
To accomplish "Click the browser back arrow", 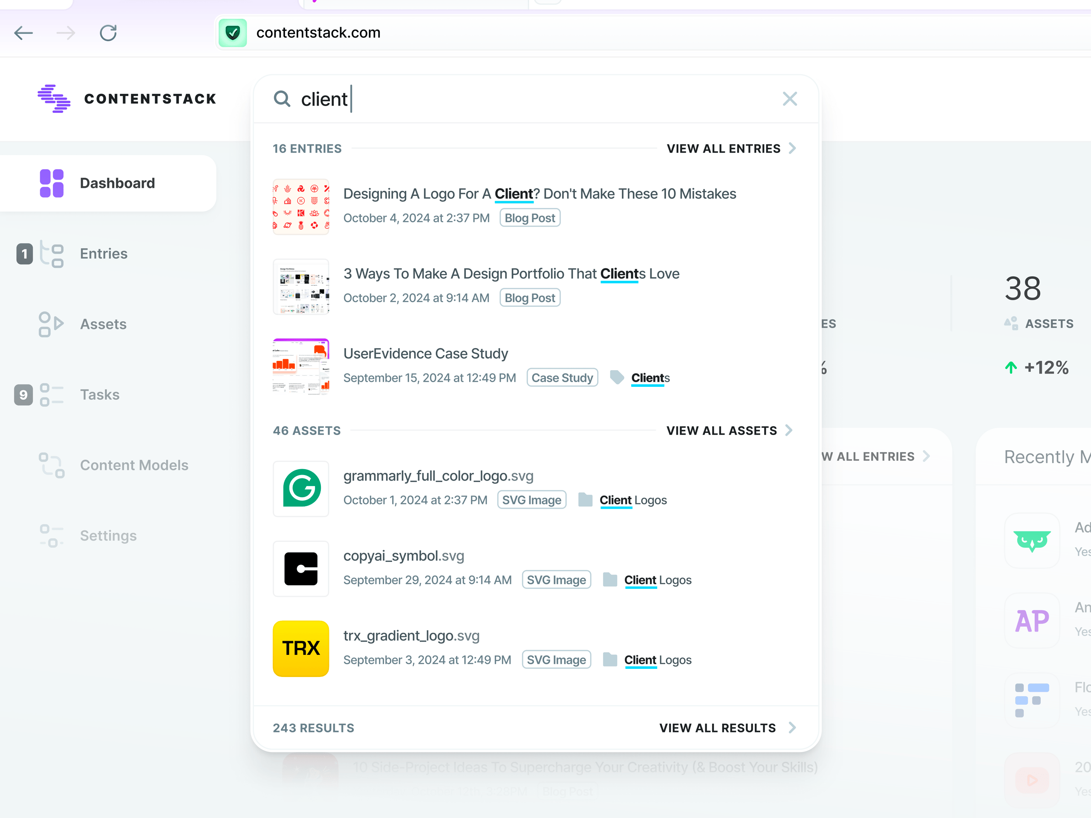I will 23,33.
